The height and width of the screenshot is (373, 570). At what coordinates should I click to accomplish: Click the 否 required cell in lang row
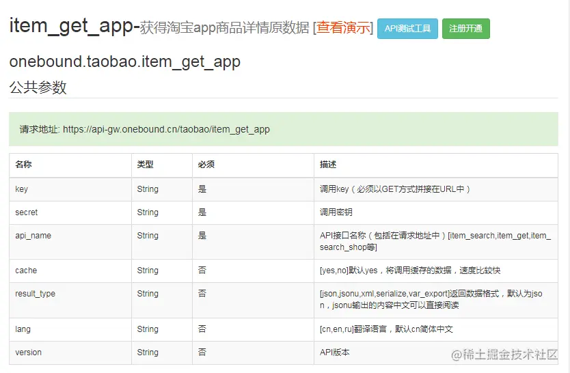point(253,329)
